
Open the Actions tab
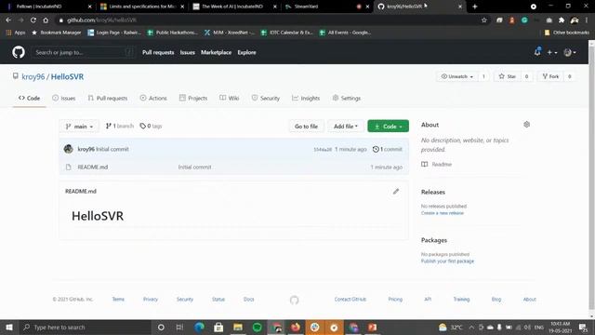[153, 98]
